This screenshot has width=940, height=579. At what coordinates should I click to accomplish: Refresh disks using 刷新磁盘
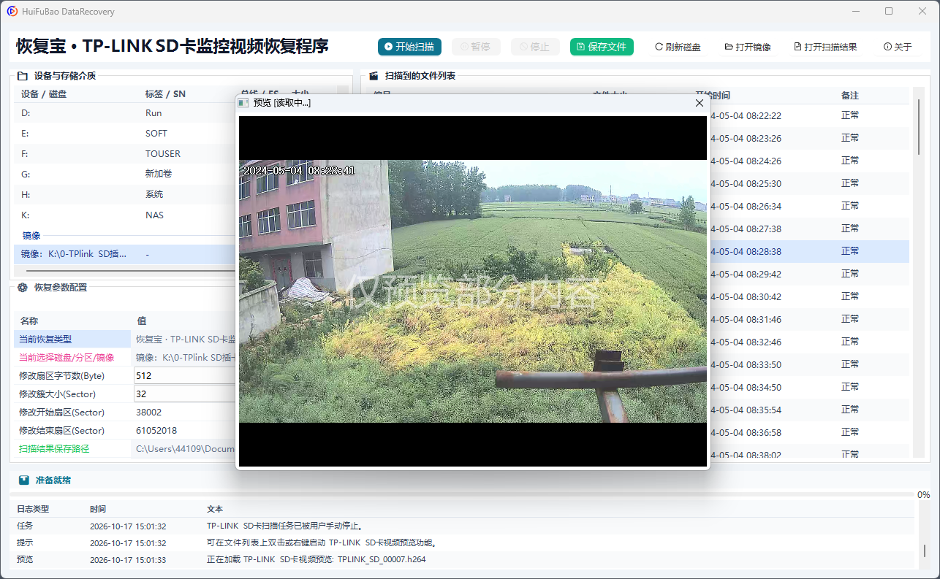(678, 47)
